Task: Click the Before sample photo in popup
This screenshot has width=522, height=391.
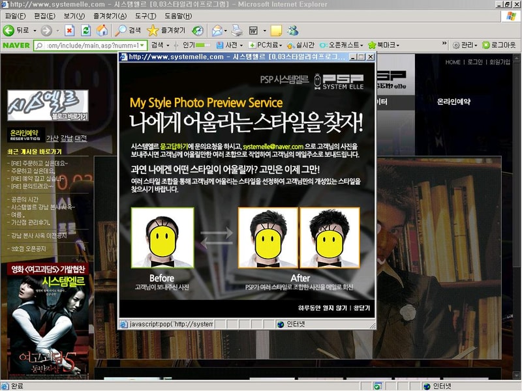Action: pyautogui.click(x=162, y=238)
